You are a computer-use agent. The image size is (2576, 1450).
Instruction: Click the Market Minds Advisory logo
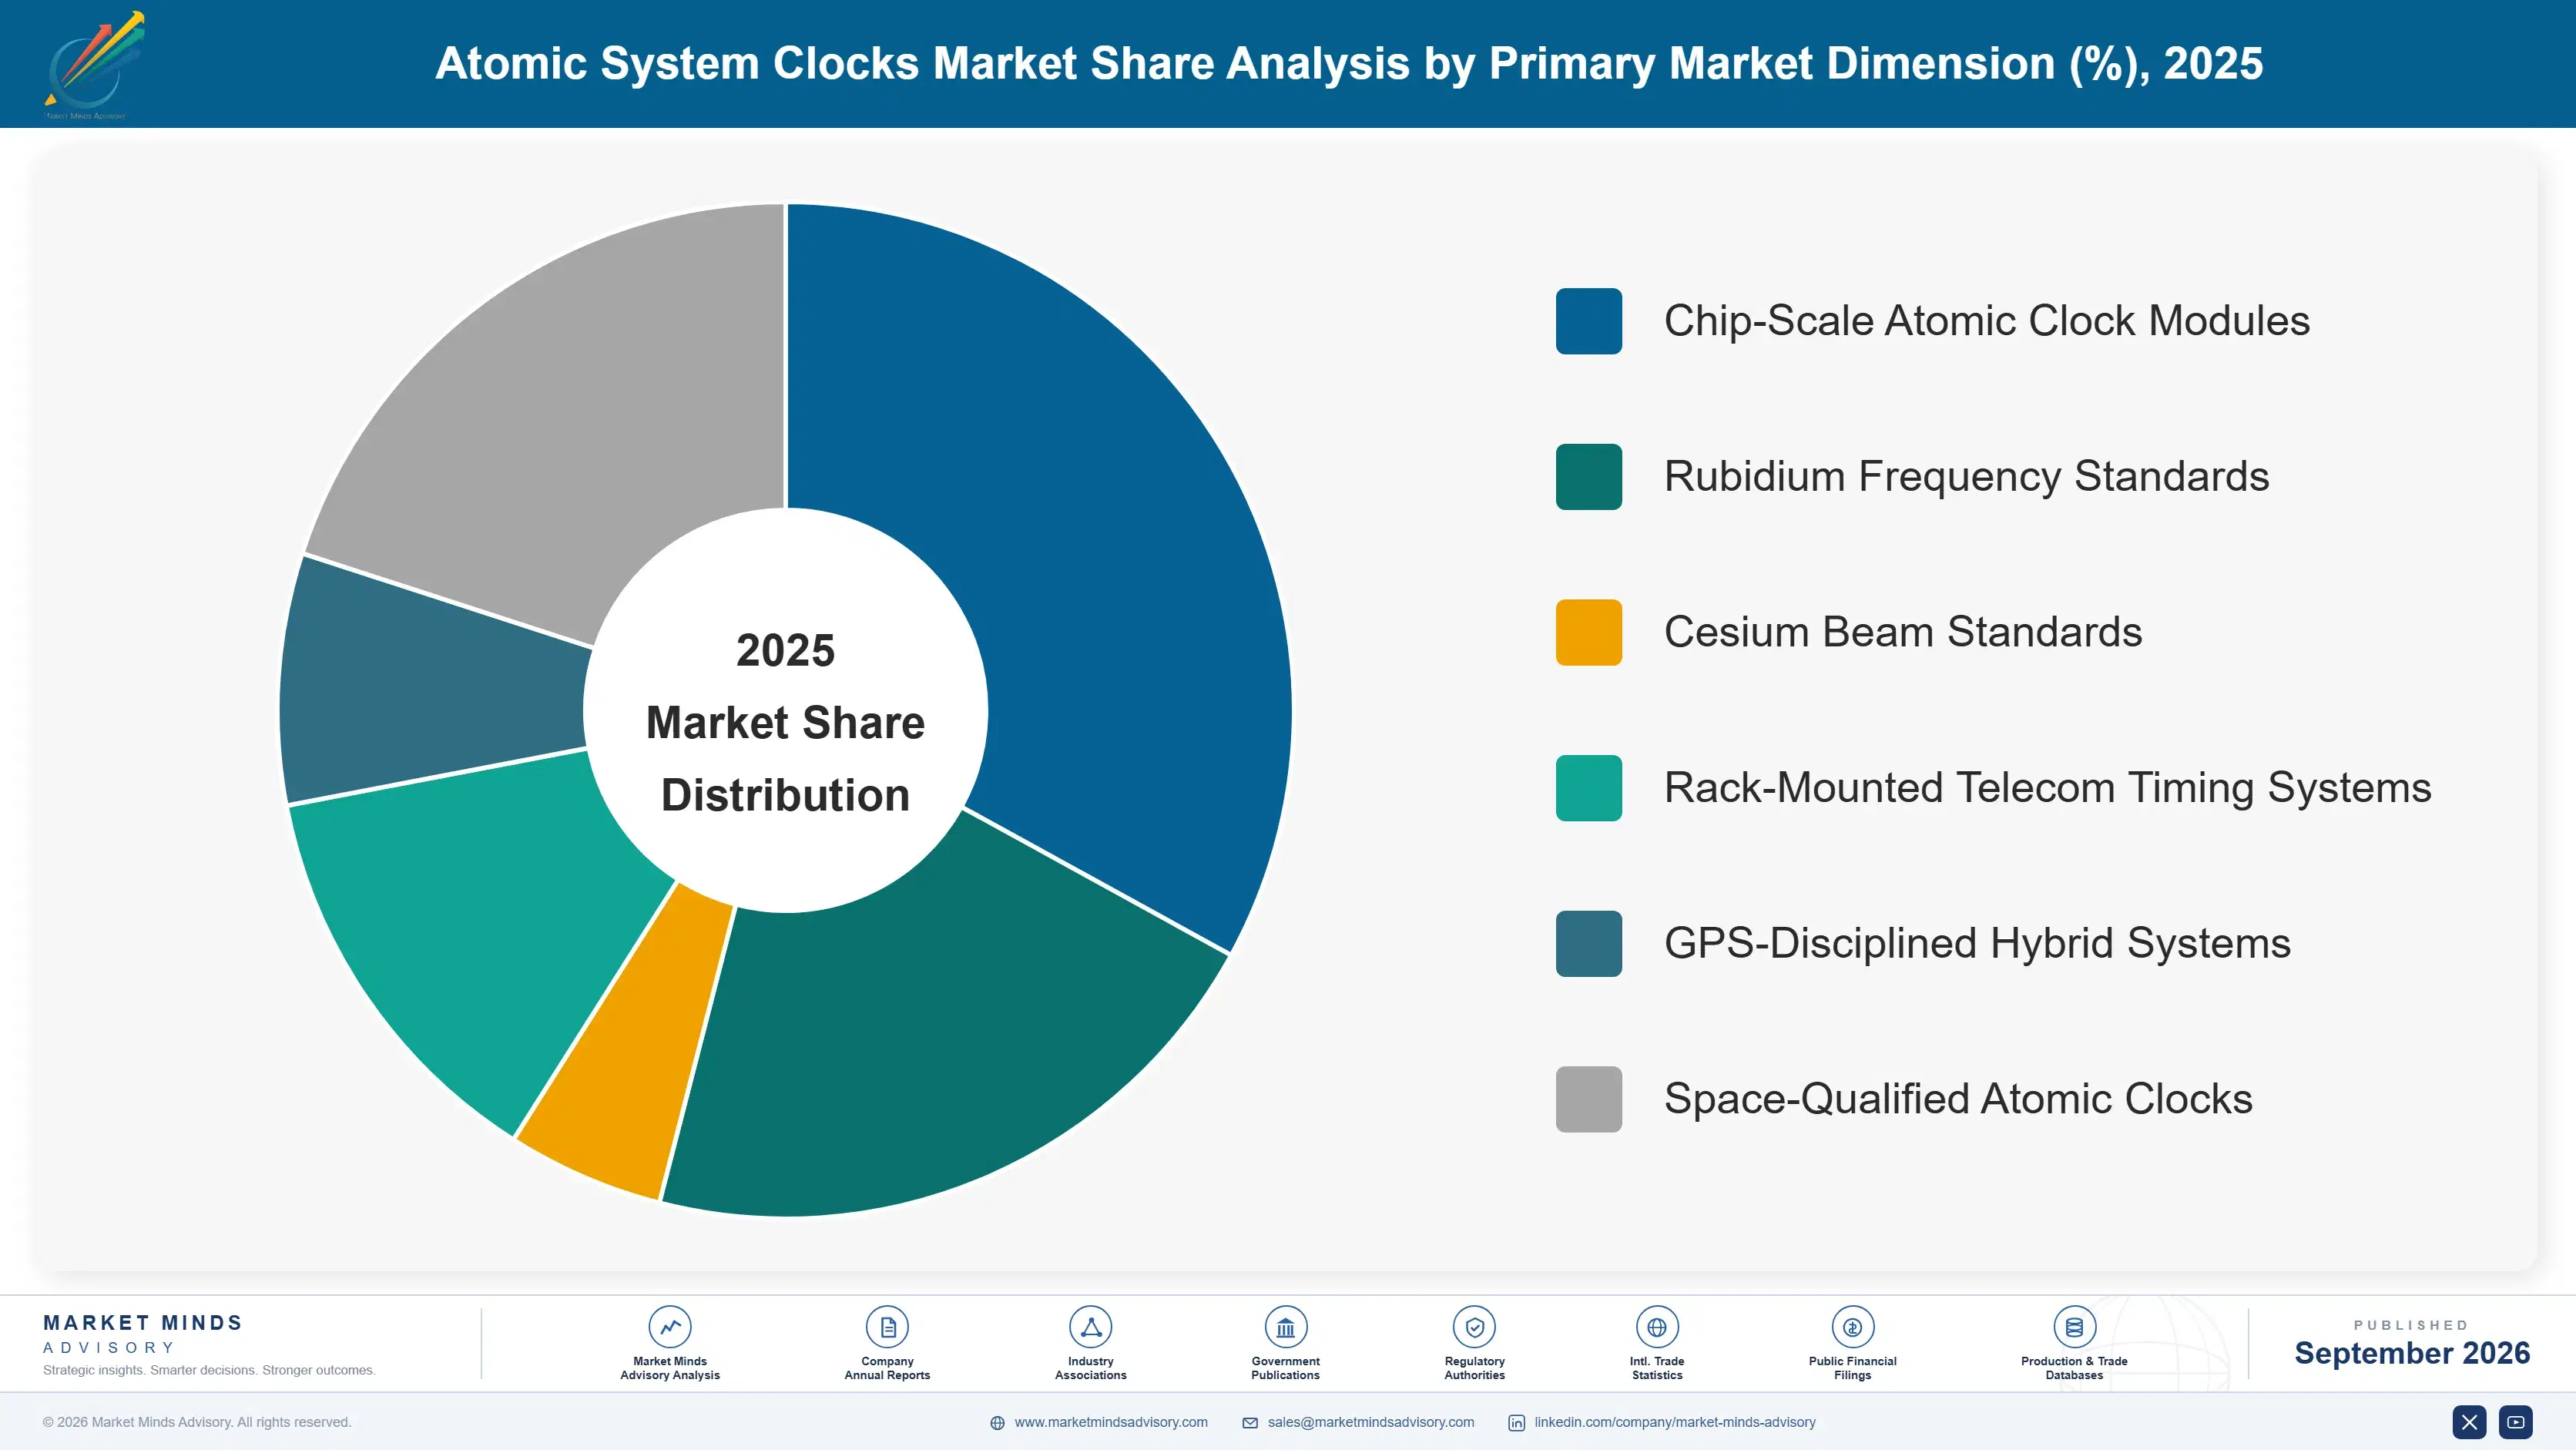[x=95, y=65]
